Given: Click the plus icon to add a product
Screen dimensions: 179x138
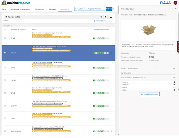Looking at the screenshot, I should click(x=76, y=9).
